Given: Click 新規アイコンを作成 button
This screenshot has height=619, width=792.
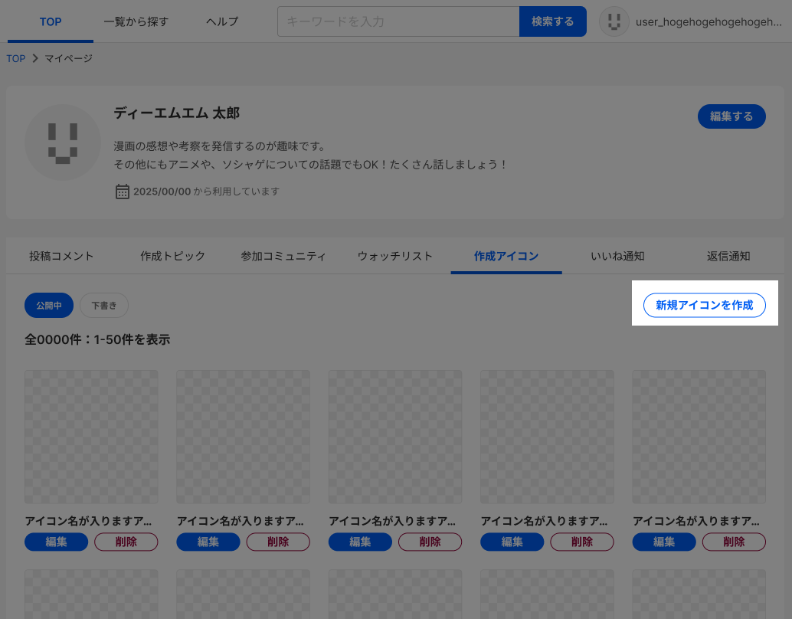Looking at the screenshot, I should click(x=705, y=305).
